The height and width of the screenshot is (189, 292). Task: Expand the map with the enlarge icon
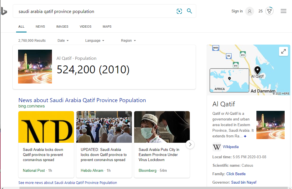[284, 51]
